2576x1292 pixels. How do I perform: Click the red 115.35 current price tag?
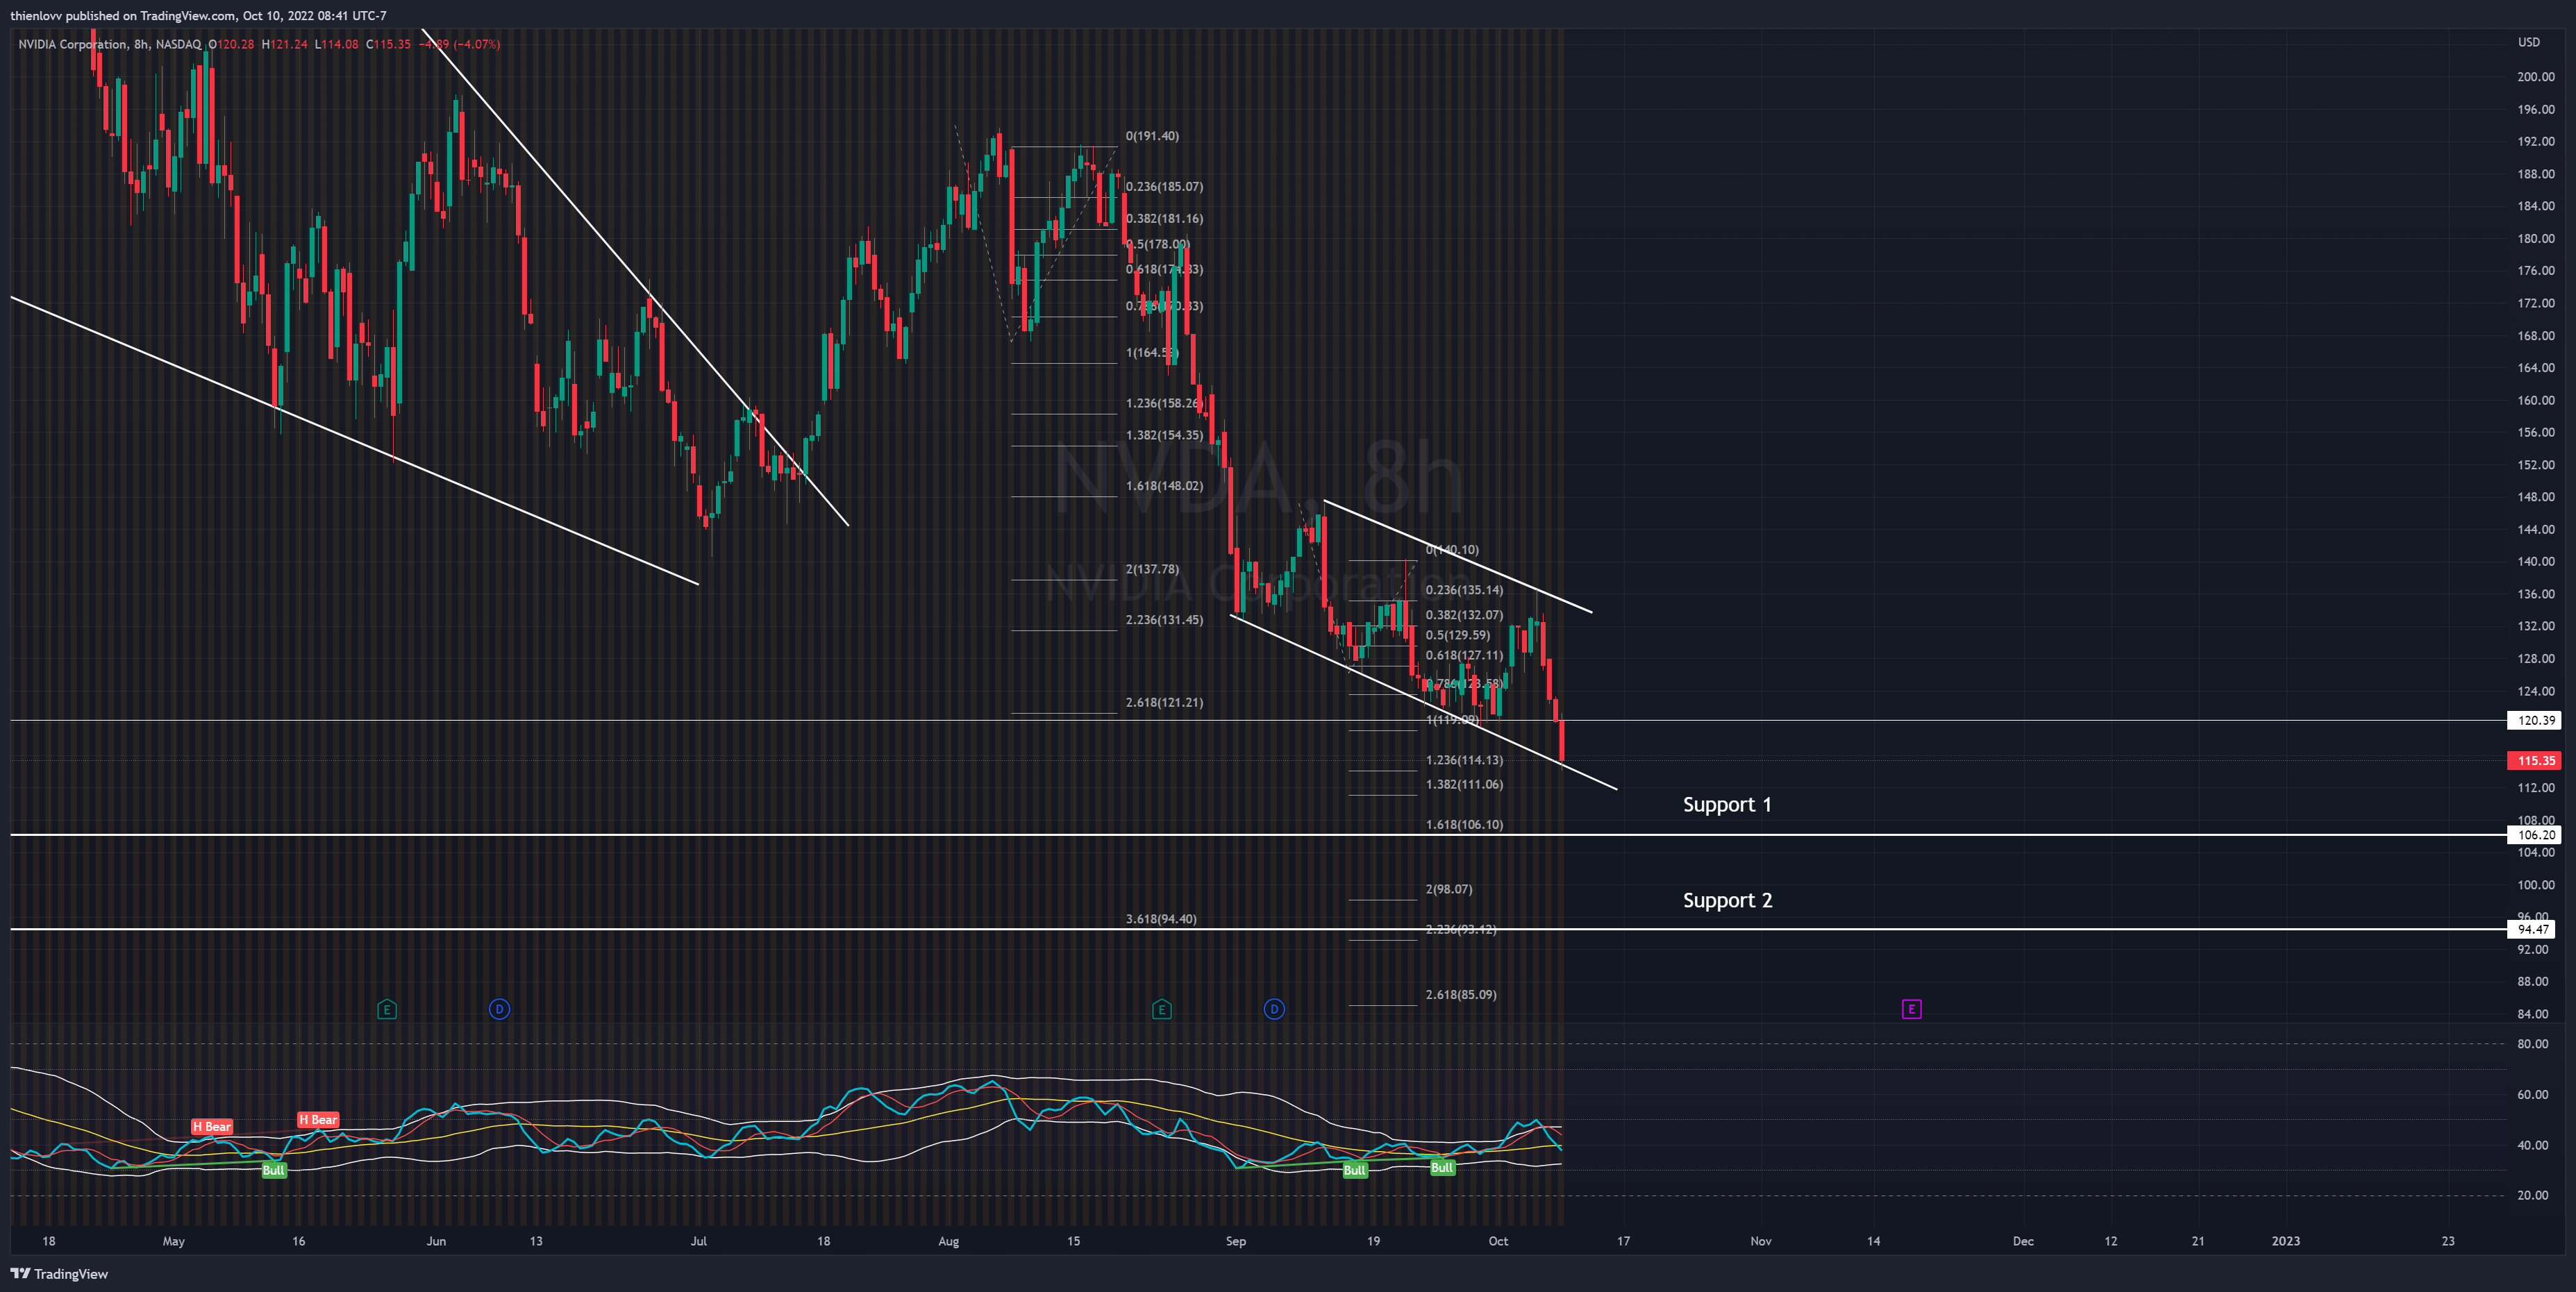point(2534,760)
